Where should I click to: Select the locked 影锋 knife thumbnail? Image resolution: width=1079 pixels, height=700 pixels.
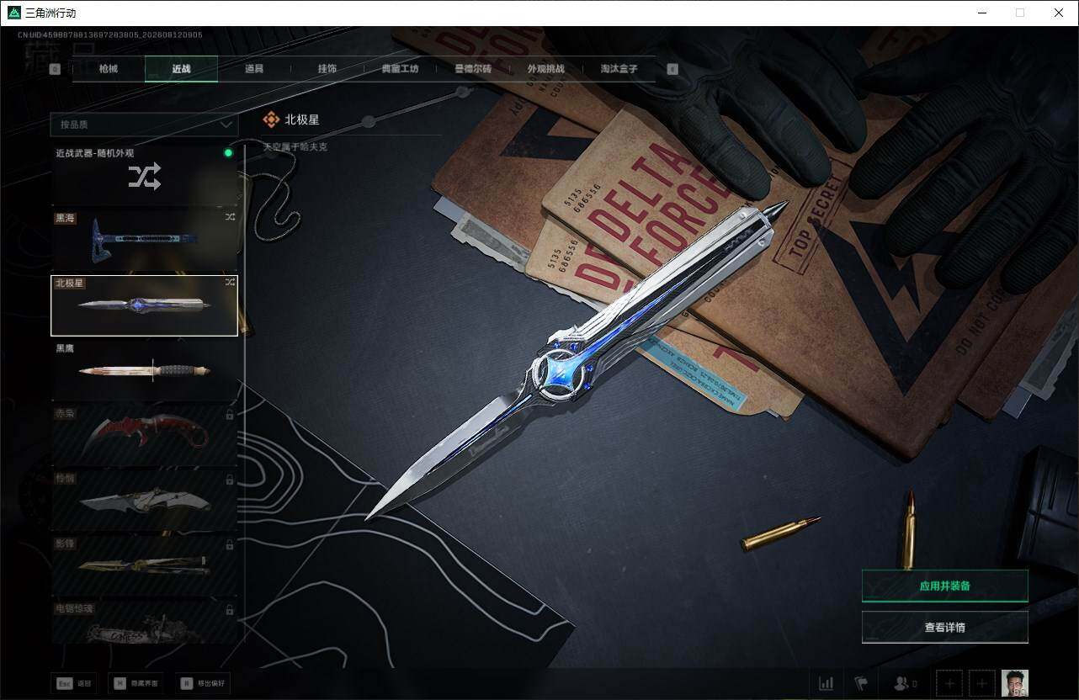click(x=144, y=565)
